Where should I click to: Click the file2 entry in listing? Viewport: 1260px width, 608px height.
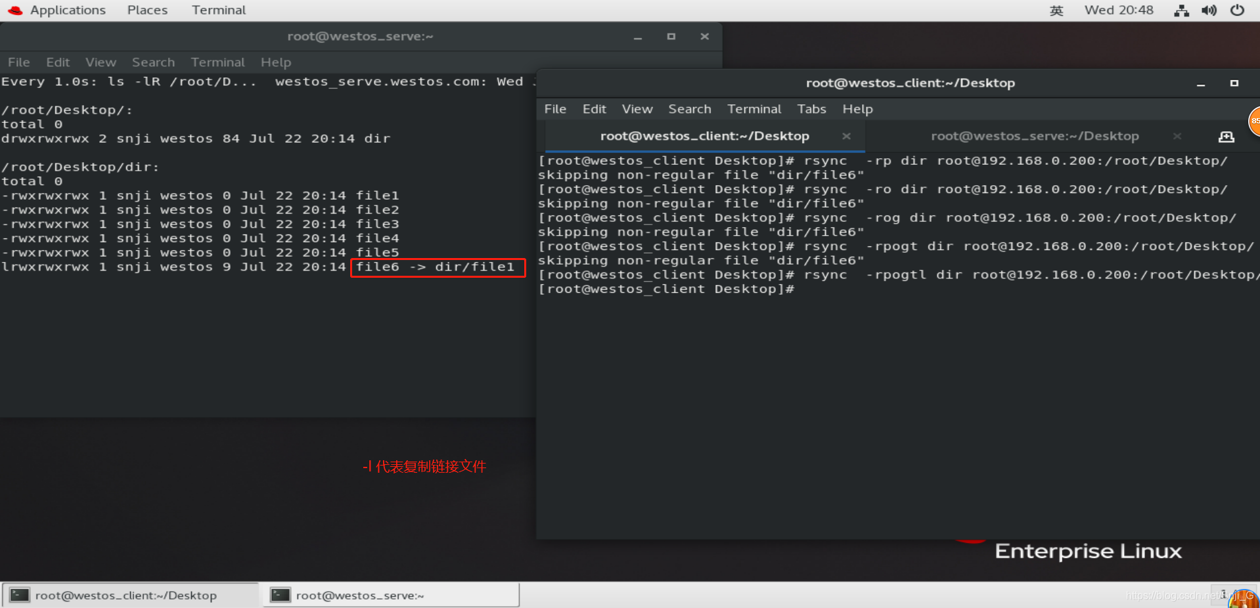tap(377, 210)
